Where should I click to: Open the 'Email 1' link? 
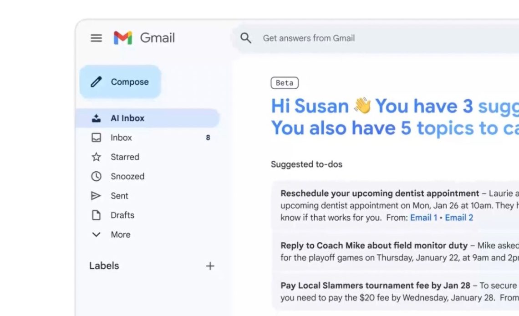click(424, 218)
